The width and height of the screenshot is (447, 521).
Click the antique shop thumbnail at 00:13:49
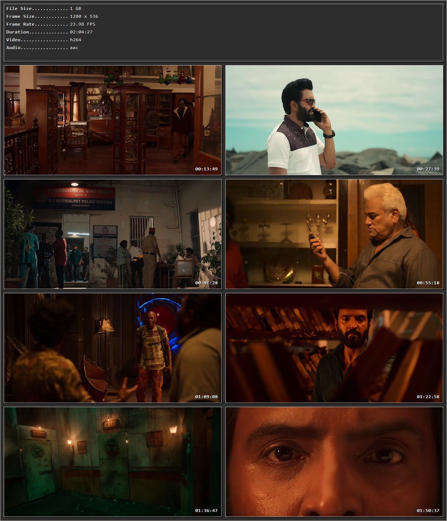[112, 120]
